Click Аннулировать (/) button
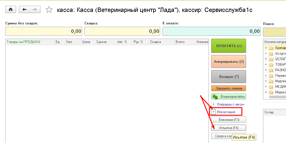This screenshot has width=286, height=143. click(x=229, y=62)
